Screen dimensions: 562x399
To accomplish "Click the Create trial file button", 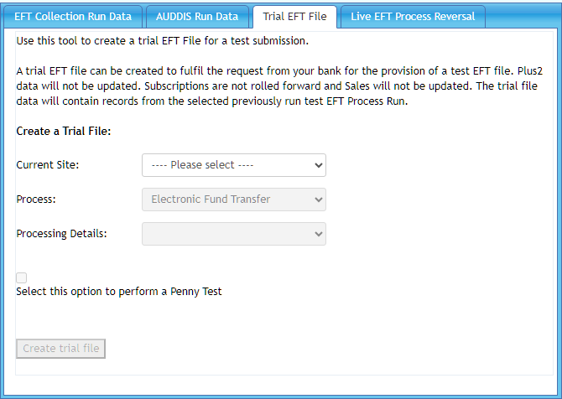I will [61, 349].
